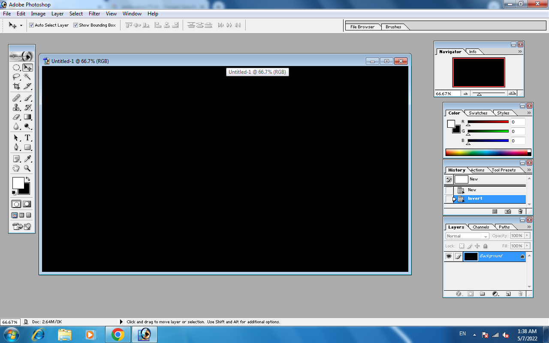Open Color panel flyout menu arrow
Viewport: 549px width, 343px height.
click(x=529, y=113)
